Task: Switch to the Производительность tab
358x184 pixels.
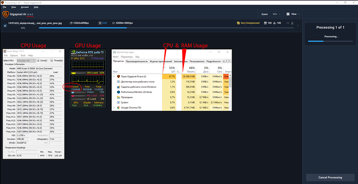Action: (x=137, y=61)
